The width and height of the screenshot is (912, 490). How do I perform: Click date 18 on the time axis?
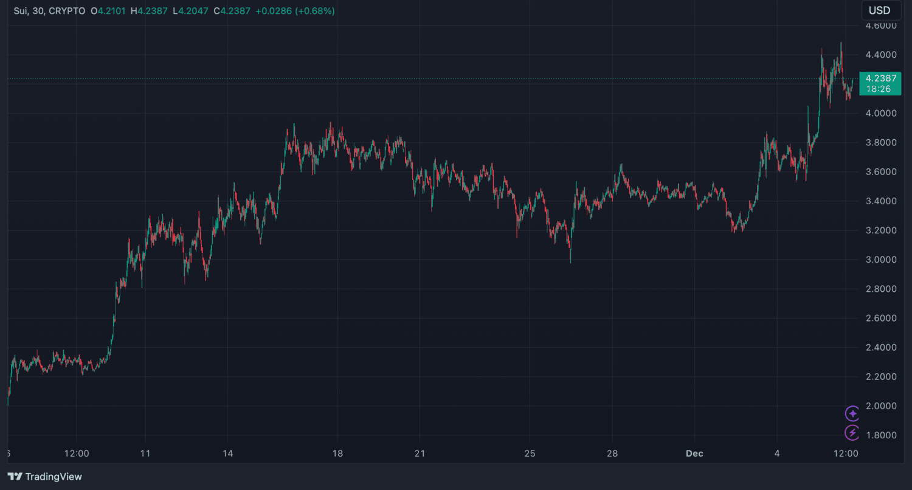(337, 454)
